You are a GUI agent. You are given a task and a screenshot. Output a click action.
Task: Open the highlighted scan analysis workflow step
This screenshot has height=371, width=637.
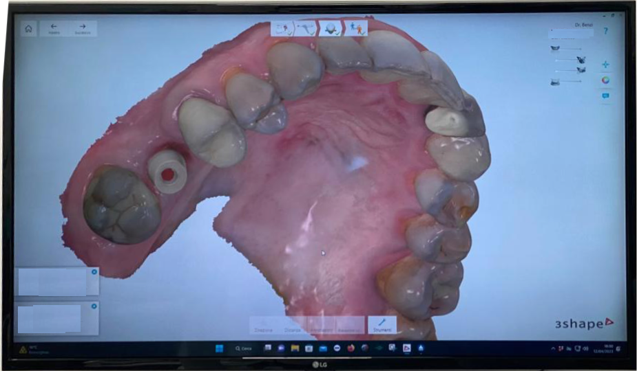(x=333, y=28)
